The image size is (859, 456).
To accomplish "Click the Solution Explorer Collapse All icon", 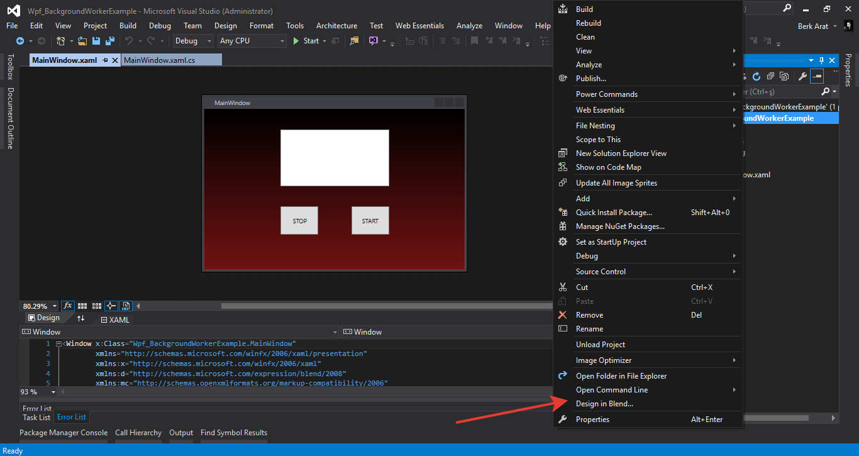I will [x=770, y=76].
